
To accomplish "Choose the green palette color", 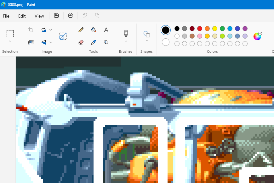I will [222, 29].
